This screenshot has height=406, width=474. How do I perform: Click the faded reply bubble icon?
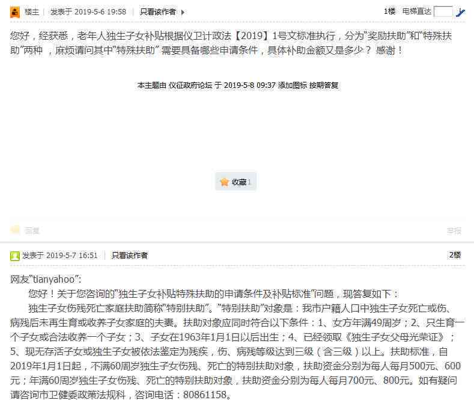pos(15,230)
